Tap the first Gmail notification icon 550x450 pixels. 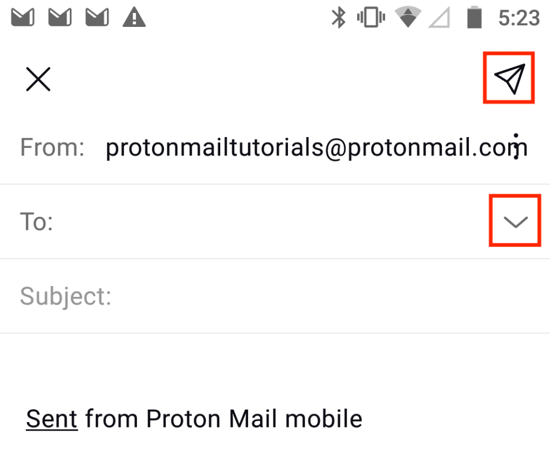point(23,18)
